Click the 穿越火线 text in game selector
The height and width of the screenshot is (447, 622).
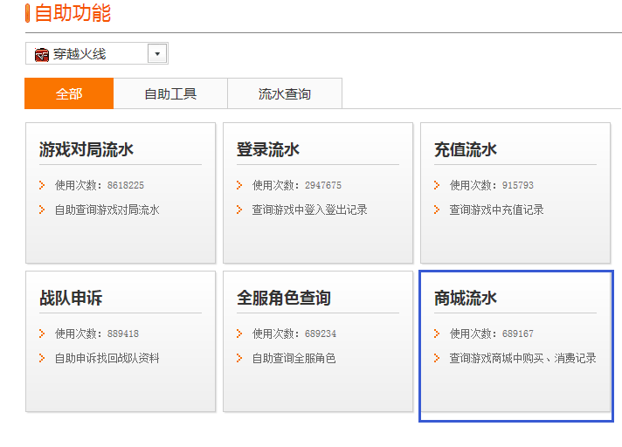[x=79, y=54]
